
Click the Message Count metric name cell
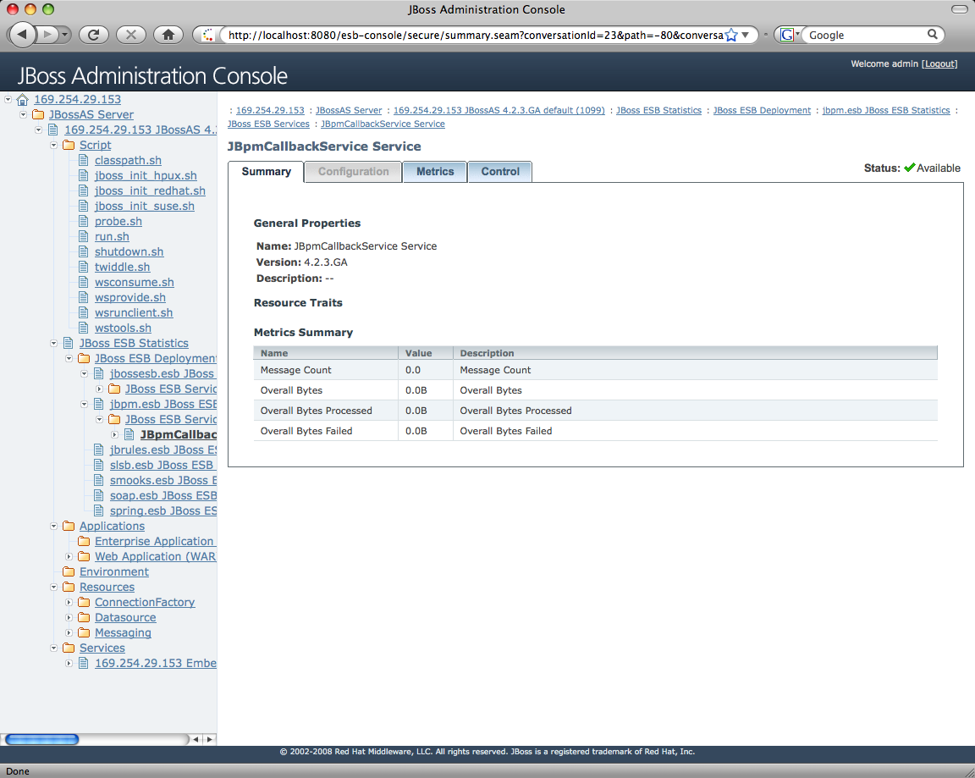296,370
